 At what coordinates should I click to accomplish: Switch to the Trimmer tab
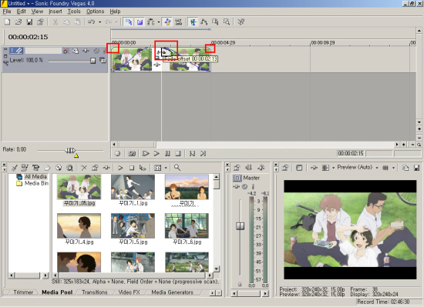click(x=23, y=292)
